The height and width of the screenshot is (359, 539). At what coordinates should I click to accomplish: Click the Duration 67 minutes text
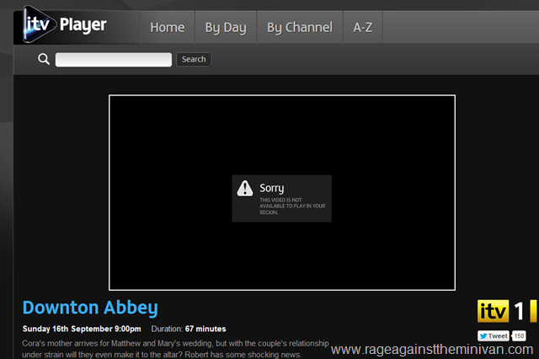point(189,329)
